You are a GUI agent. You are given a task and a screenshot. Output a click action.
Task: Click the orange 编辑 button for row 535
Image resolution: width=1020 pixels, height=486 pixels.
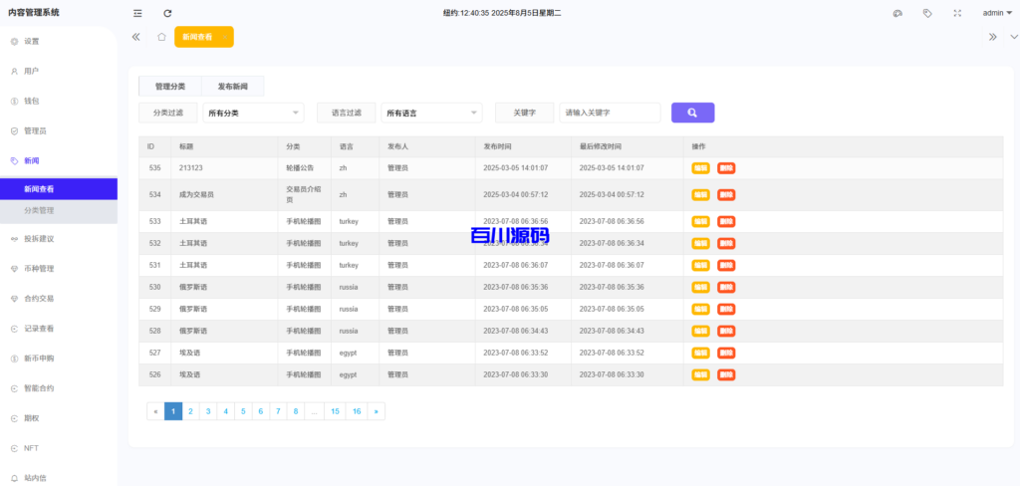pos(701,168)
